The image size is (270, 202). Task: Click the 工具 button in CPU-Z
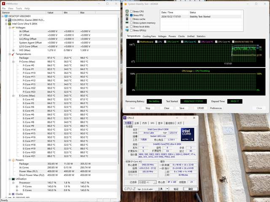pyautogui.click(x=160, y=189)
